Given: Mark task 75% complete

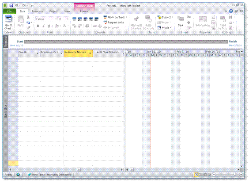Looking at the screenshot, I should pos(91,19).
